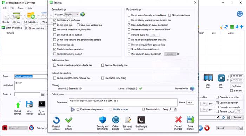
Task: Close the Settings dialog
Action: [195, 2]
